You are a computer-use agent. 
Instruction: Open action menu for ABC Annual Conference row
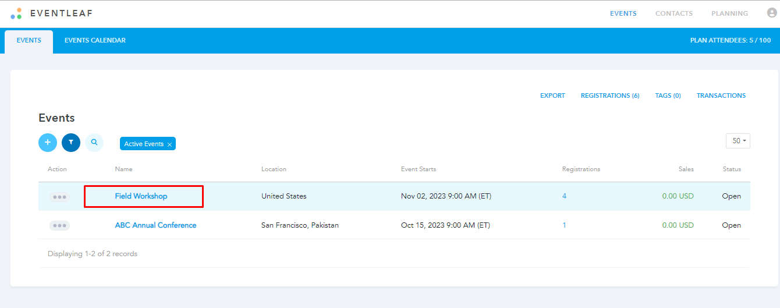tap(59, 225)
